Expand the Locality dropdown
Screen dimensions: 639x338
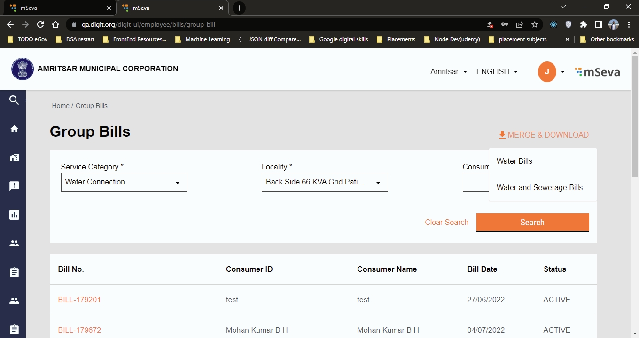[x=325, y=182]
